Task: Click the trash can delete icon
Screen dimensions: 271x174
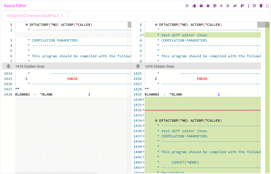Action: point(261,6)
